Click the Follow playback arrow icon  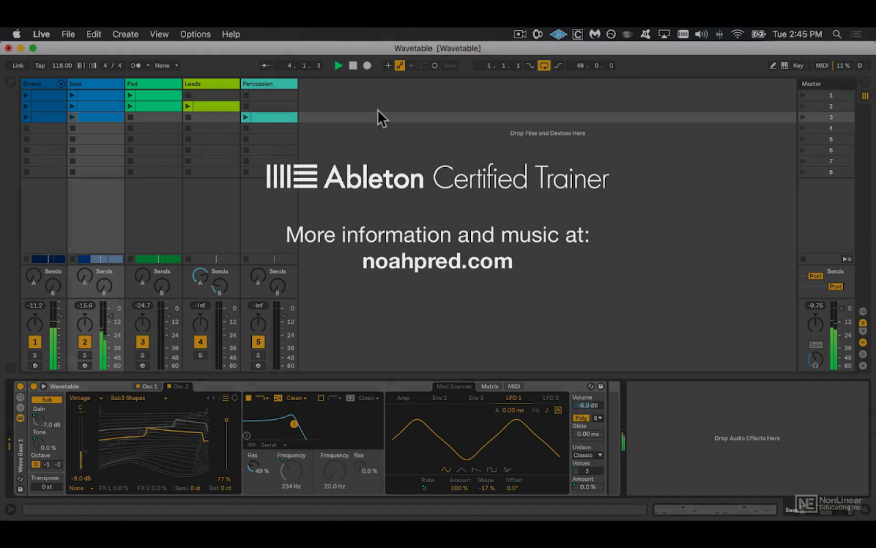tap(266, 66)
